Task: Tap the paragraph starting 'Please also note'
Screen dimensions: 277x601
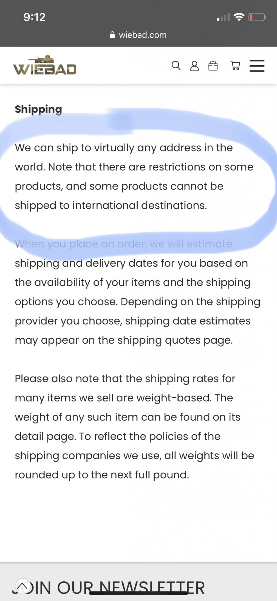Action: click(x=134, y=426)
